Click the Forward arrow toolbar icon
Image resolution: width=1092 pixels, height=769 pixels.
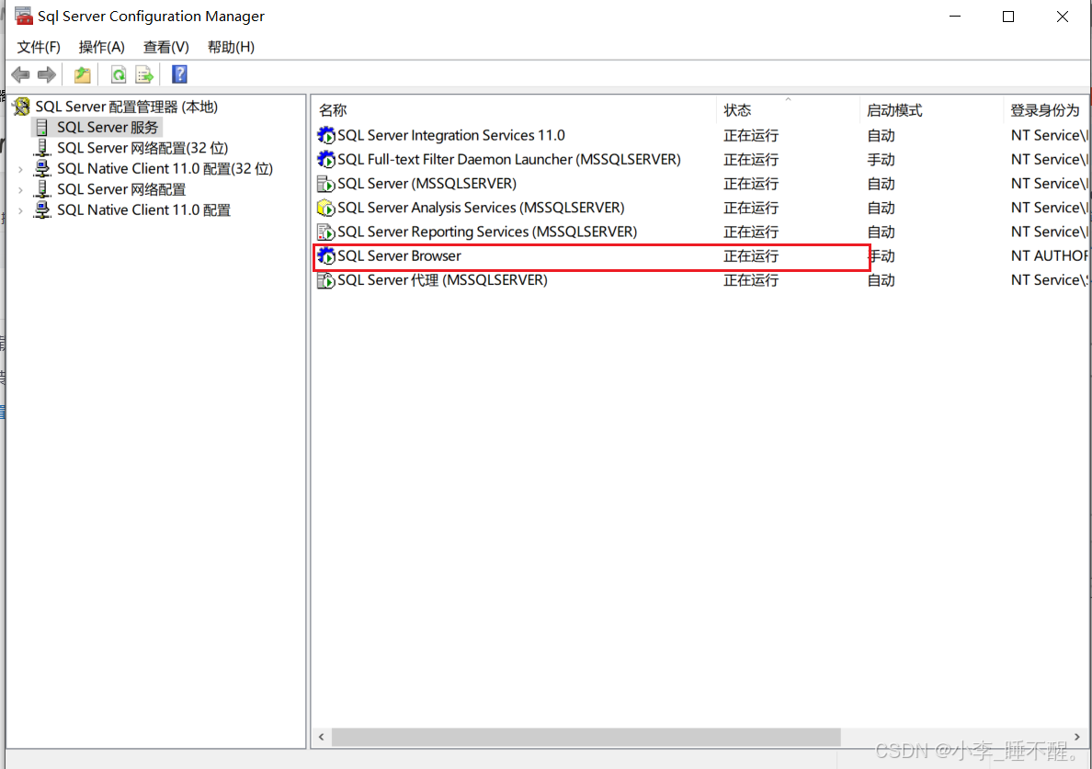click(x=47, y=74)
